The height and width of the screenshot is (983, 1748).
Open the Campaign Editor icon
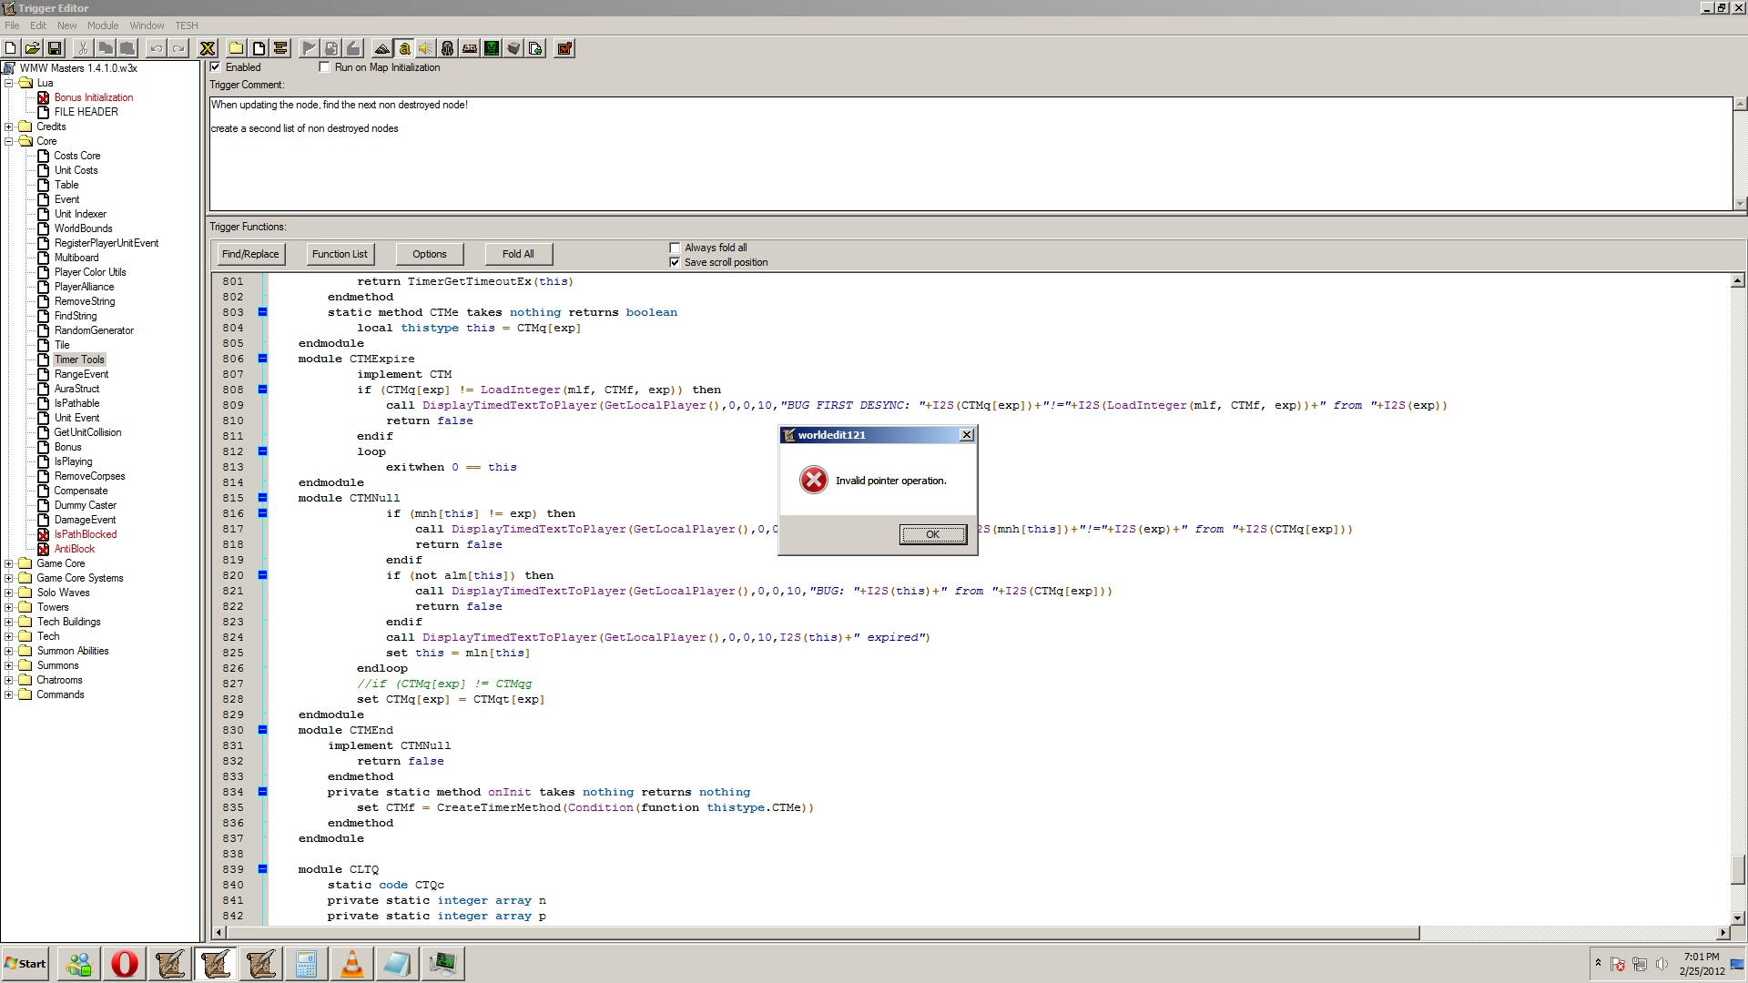[x=470, y=48]
